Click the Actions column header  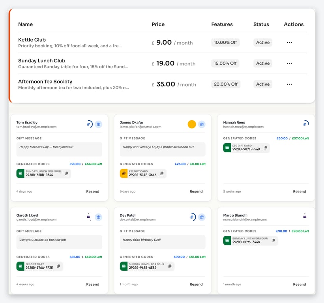pyautogui.click(x=294, y=24)
